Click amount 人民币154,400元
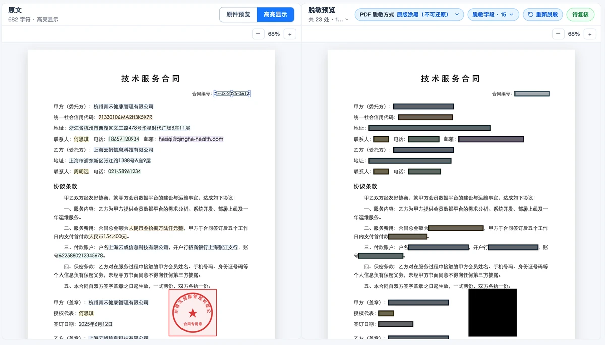Screen dimensions: 605x345 (x=108, y=236)
